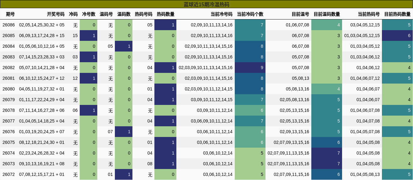Select the 当前热码号 column header
413x180 pixels.
tap(369, 14)
